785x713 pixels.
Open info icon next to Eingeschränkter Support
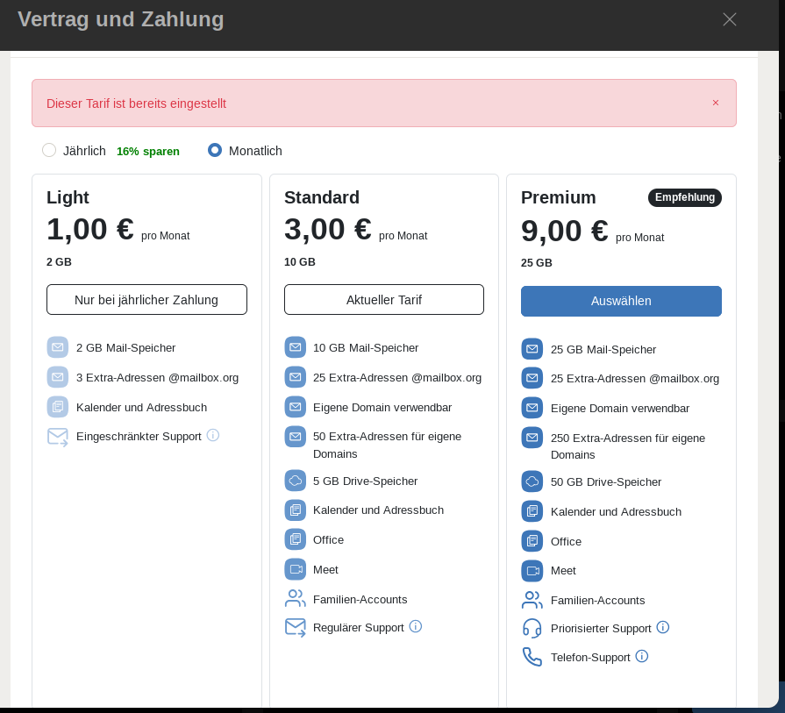tap(213, 435)
